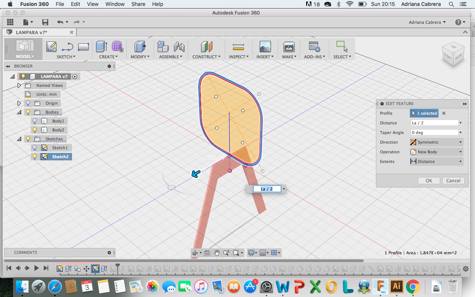
Task: Collapse the Bodies folder
Action: 19,112
